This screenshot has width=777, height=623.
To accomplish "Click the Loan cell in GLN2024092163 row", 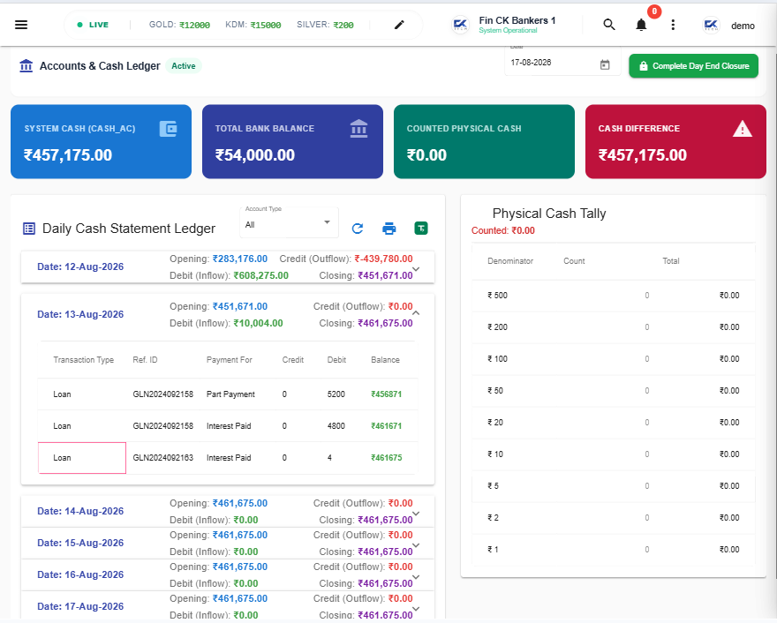I will click(82, 458).
